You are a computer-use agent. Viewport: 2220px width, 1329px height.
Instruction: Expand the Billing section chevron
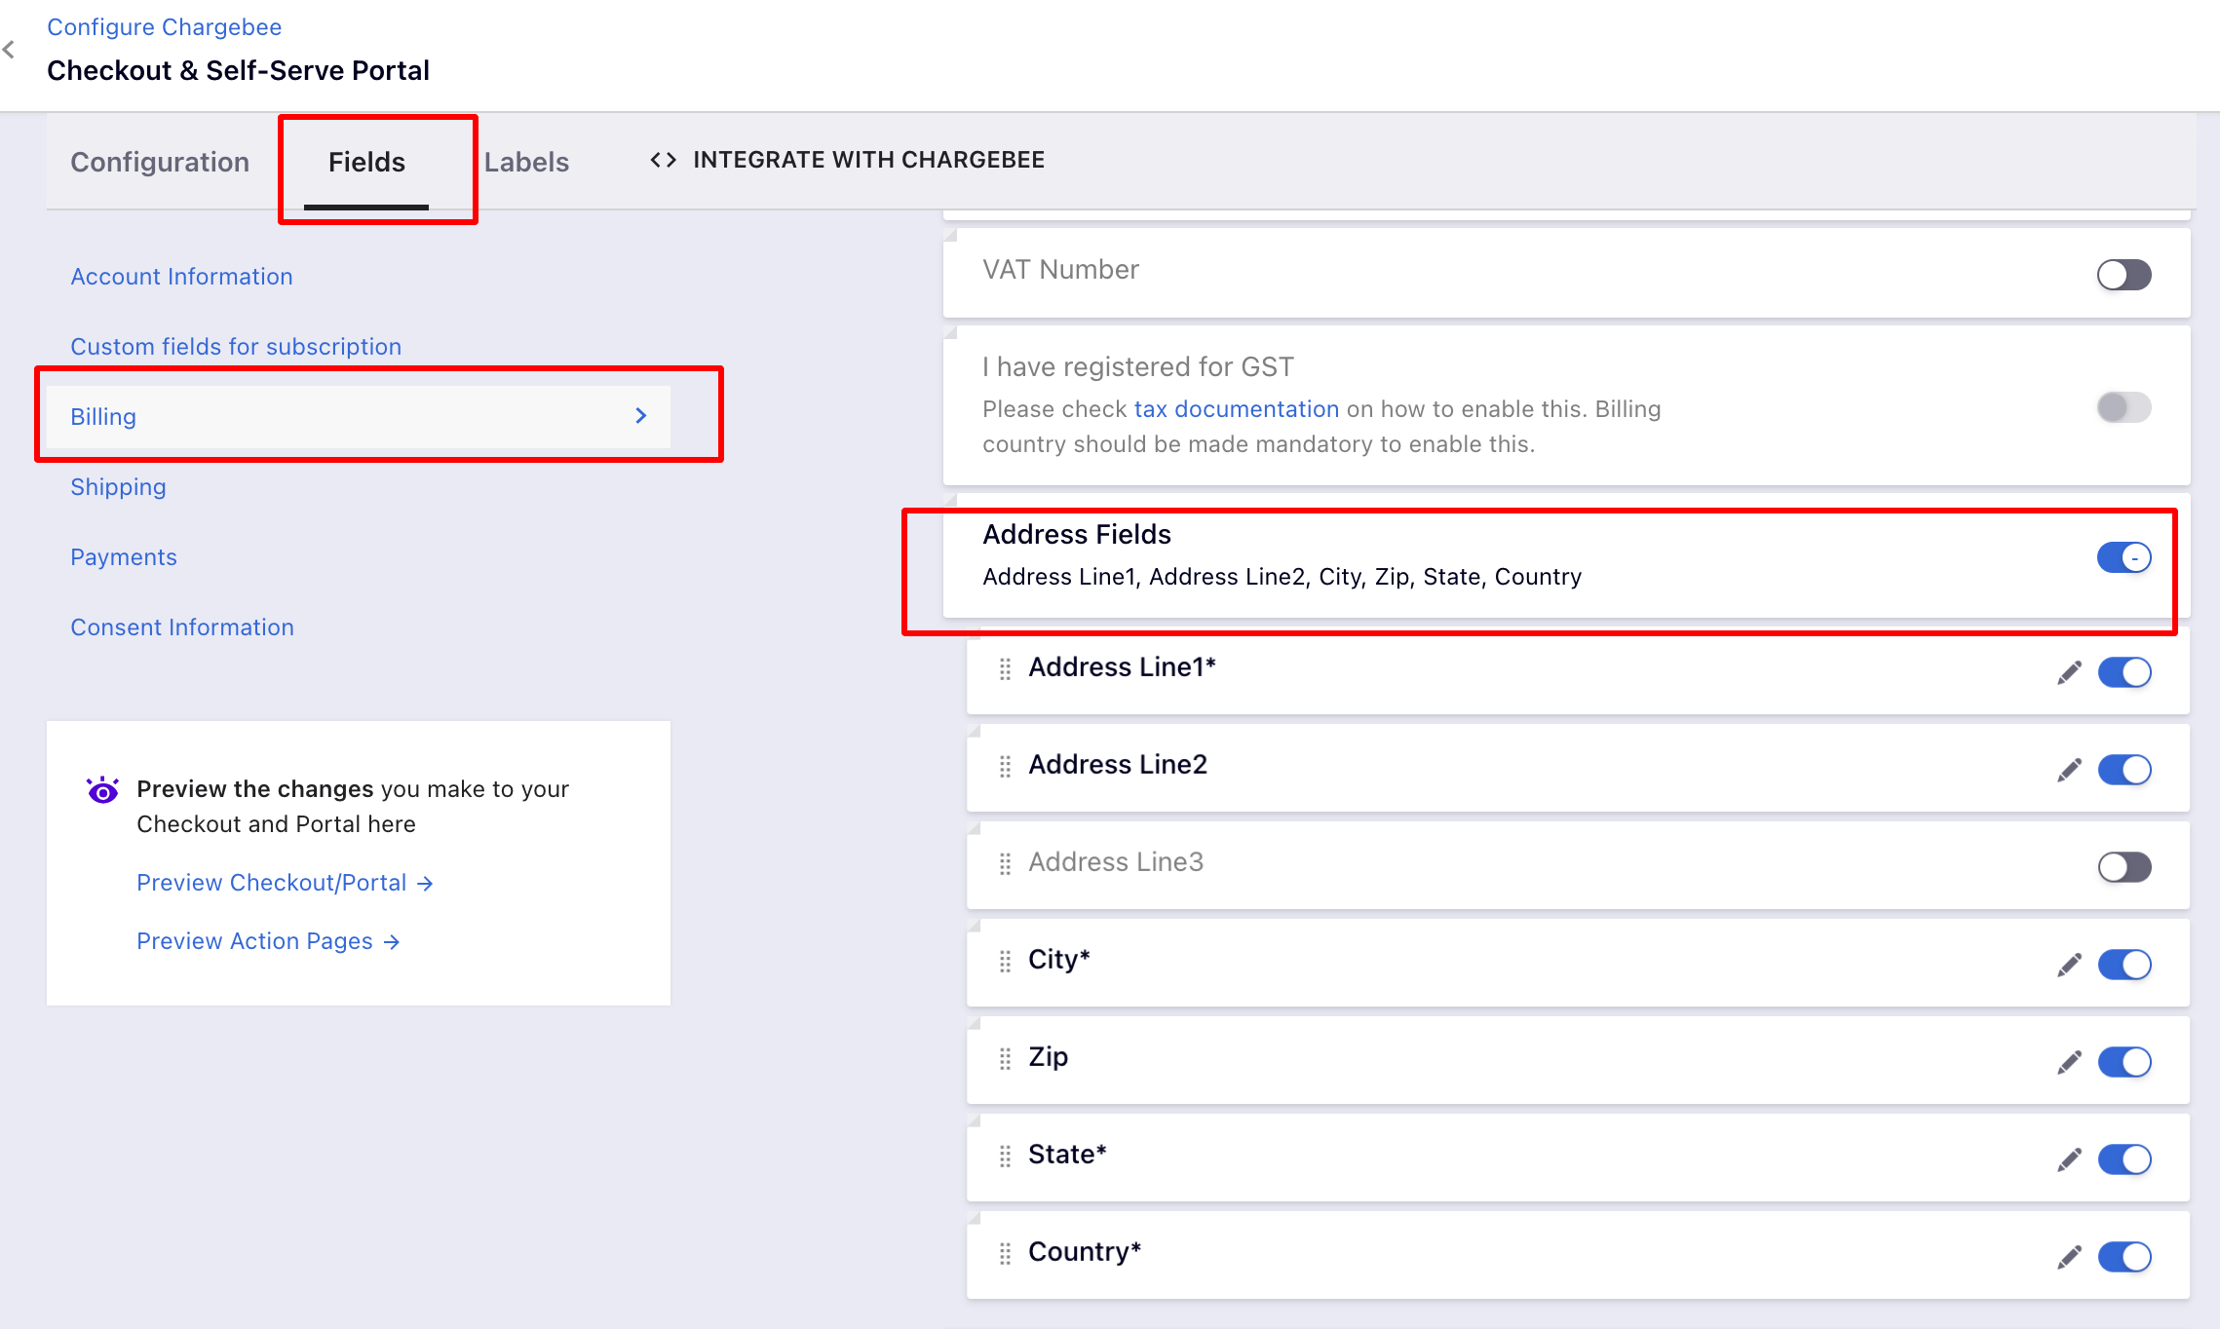tap(640, 416)
